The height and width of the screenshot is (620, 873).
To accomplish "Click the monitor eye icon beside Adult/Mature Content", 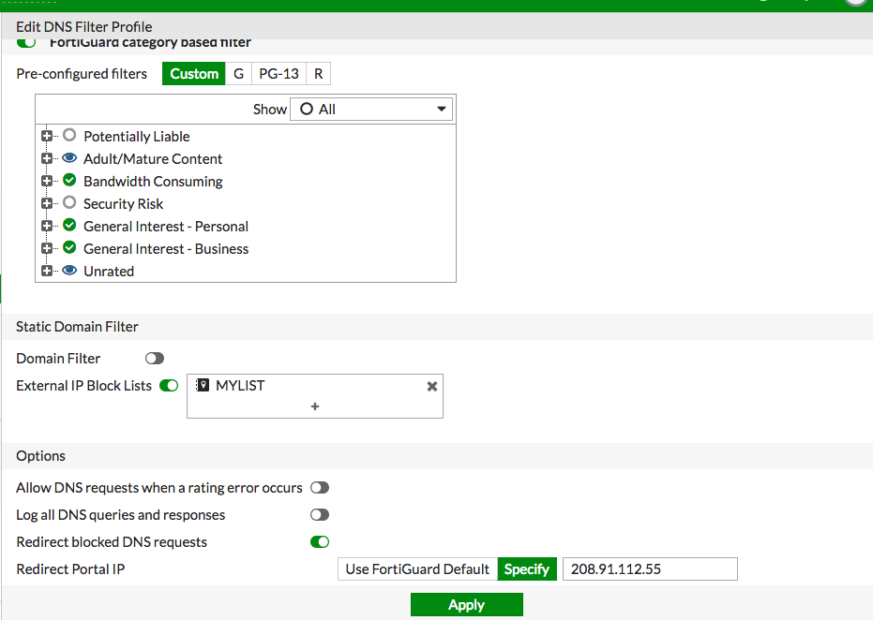I will click(x=68, y=158).
